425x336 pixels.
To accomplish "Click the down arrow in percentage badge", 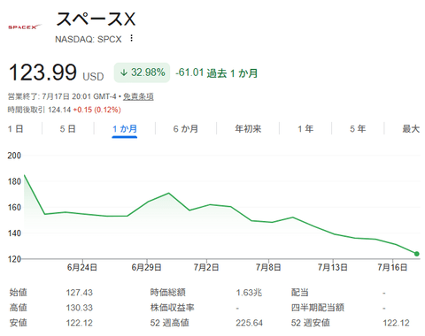I will (124, 73).
